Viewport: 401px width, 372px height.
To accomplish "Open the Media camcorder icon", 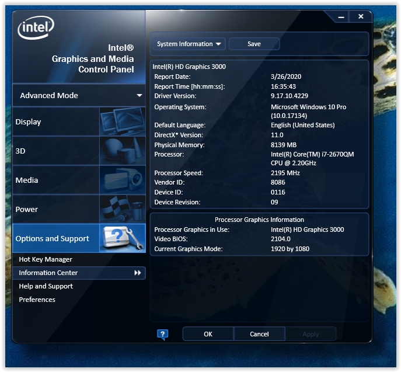I will tap(123, 180).
